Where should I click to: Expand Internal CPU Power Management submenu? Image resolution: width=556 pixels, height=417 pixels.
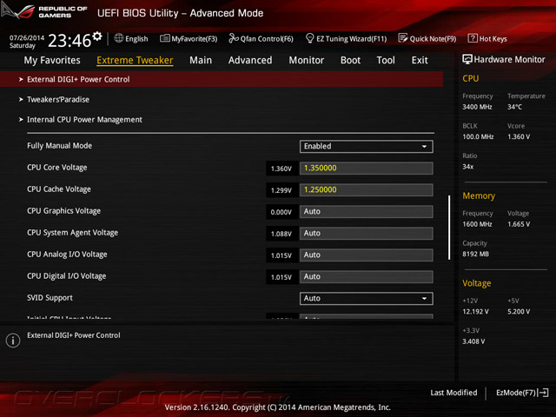[84, 120]
